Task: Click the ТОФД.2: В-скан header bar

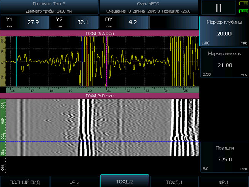Action: coord(100,96)
